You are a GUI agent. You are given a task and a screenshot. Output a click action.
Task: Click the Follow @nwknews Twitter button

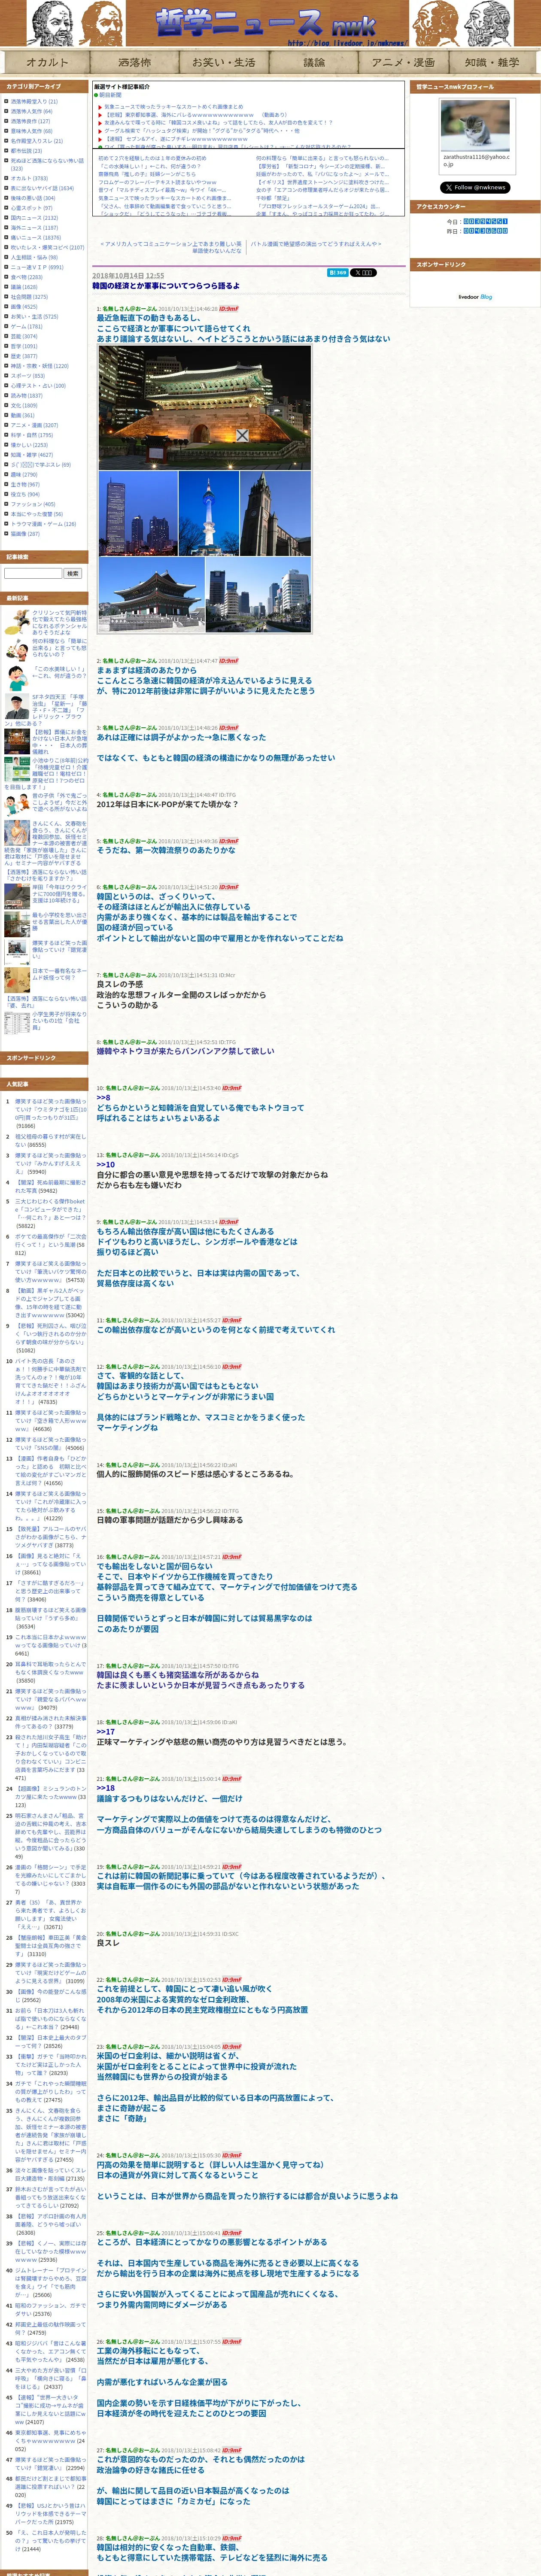475,187
